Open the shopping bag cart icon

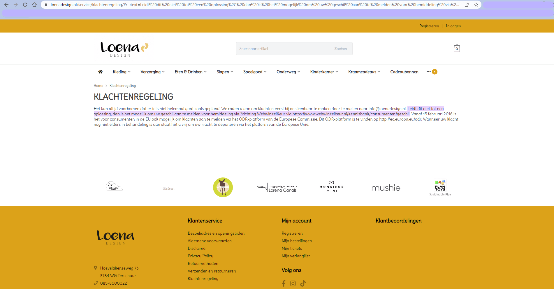457,49
